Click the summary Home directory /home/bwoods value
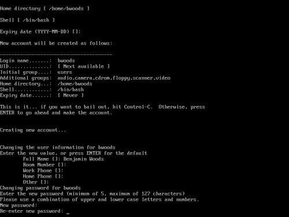The width and height of the screenshot is (289, 217). coord(75,84)
